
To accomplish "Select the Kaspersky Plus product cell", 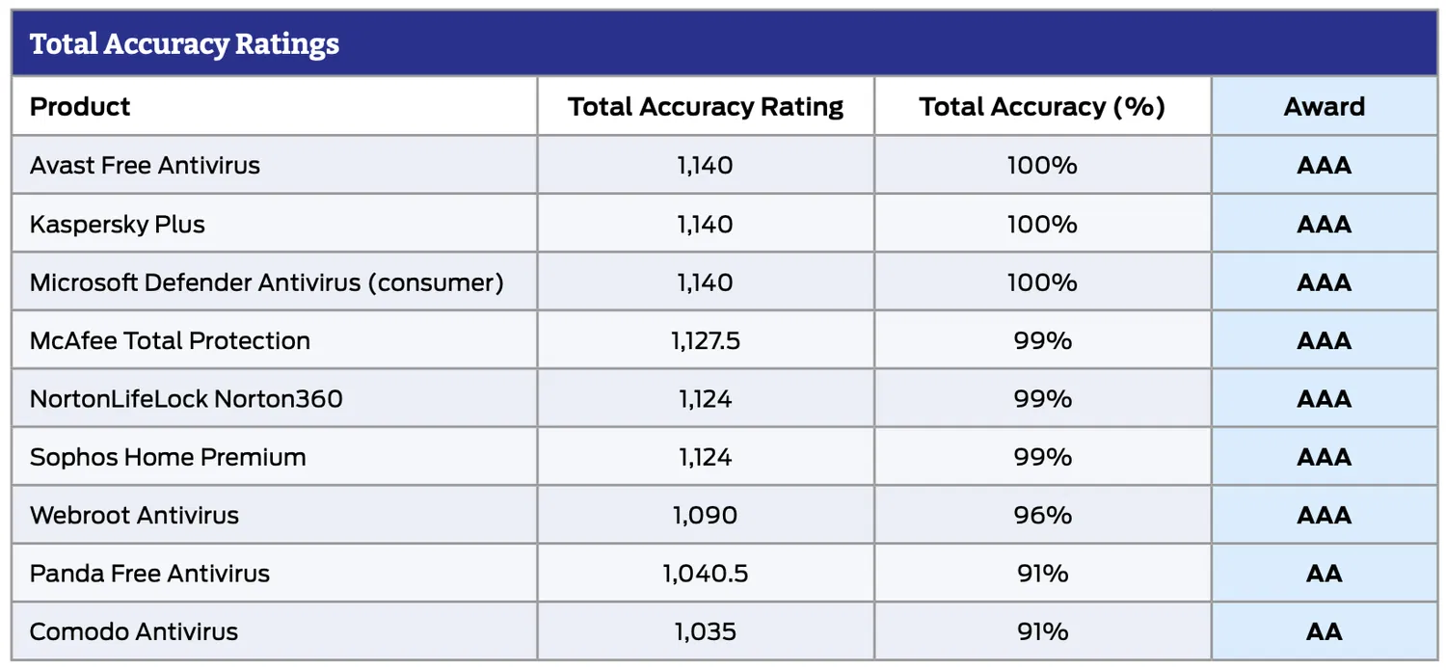I will [x=117, y=224].
